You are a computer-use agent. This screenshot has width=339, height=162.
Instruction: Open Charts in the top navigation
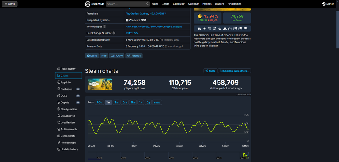(165, 4)
